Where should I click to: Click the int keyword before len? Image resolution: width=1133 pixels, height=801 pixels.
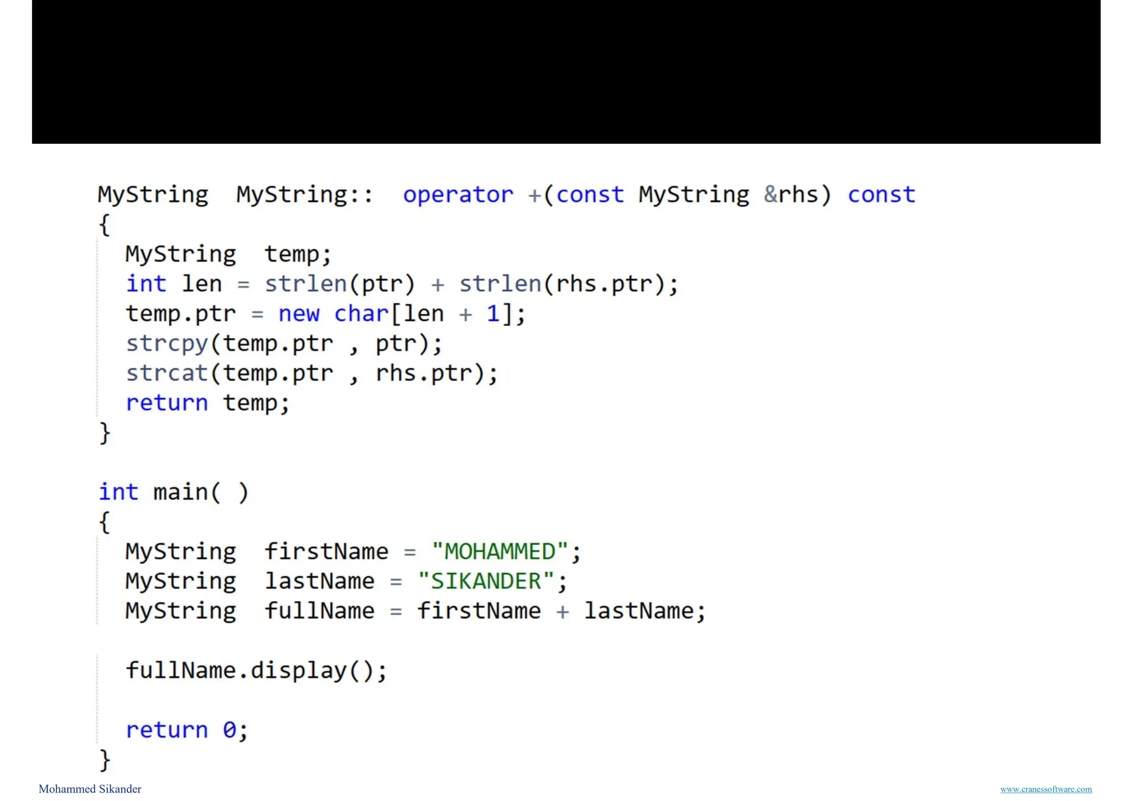(145, 284)
